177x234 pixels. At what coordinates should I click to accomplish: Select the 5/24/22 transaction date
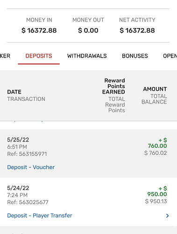tap(18, 188)
